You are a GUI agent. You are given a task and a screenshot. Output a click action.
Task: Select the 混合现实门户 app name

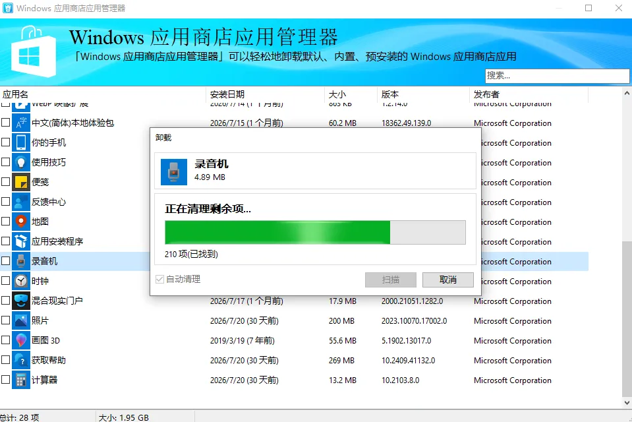57,301
